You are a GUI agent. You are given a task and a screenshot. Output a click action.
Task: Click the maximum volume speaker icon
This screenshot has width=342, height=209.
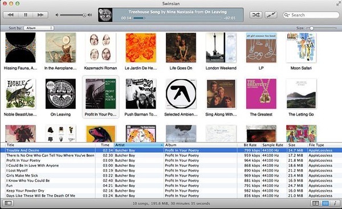tap(89, 15)
